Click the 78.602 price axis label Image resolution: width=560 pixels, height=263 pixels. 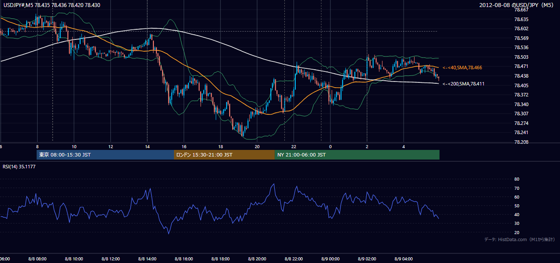[521, 28]
